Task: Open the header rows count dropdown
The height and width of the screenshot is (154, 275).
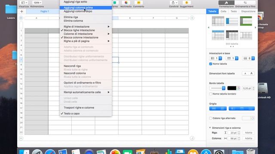Action: pos(232,58)
